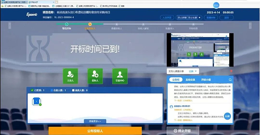Click the 等待开标 step checkmark

[x=67, y=24]
